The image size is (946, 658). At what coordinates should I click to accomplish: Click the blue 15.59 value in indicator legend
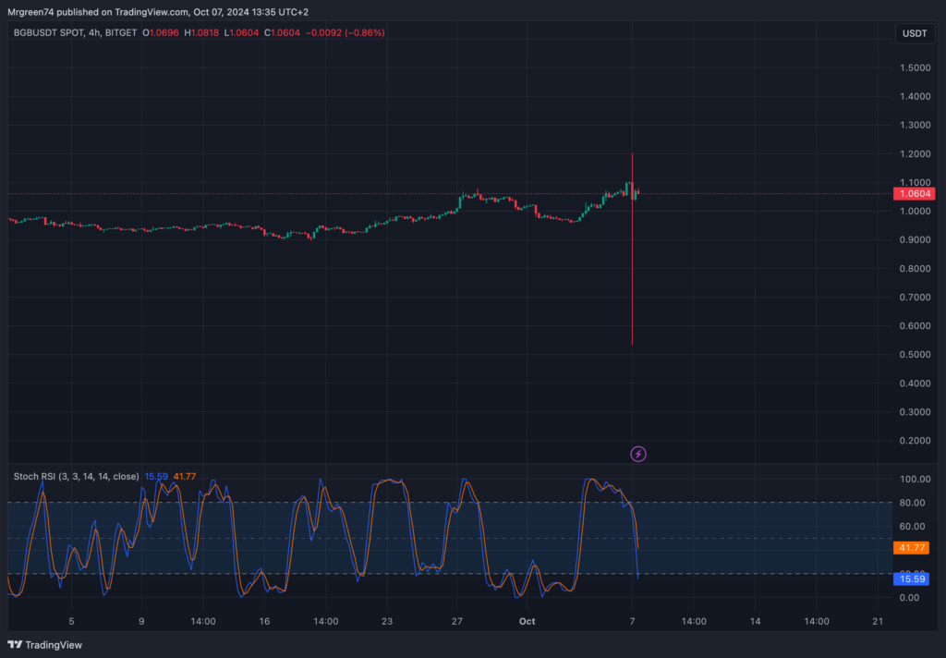[156, 477]
